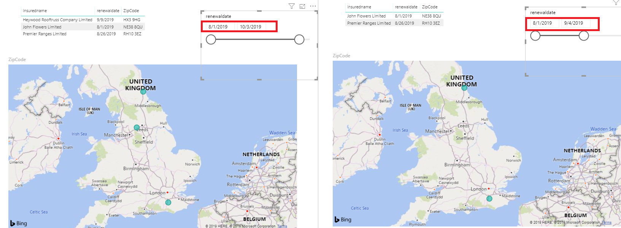Select John Flowers Limited in right table
Viewport: 621px width, 228px height.
click(x=366, y=16)
